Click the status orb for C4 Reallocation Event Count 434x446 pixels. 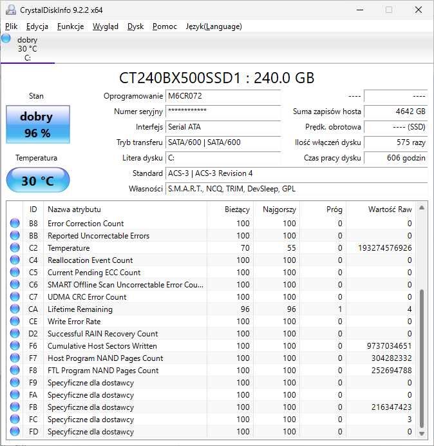pyautogui.click(x=15, y=260)
